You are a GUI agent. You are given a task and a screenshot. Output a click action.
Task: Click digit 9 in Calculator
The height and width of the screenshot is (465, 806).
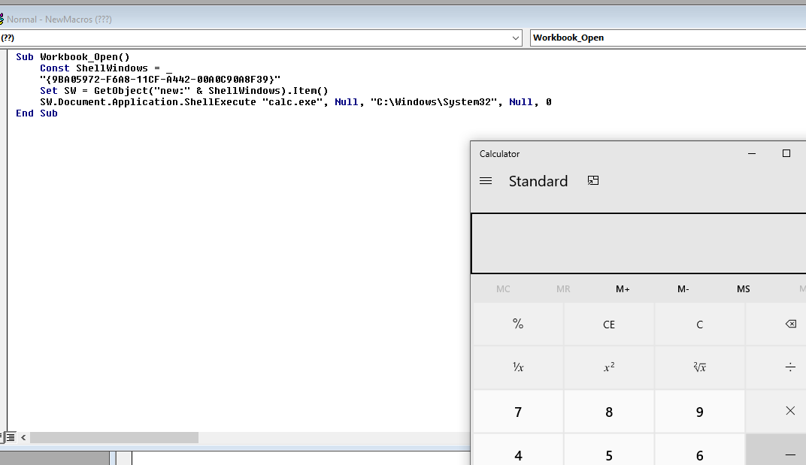[x=699, y=412]
